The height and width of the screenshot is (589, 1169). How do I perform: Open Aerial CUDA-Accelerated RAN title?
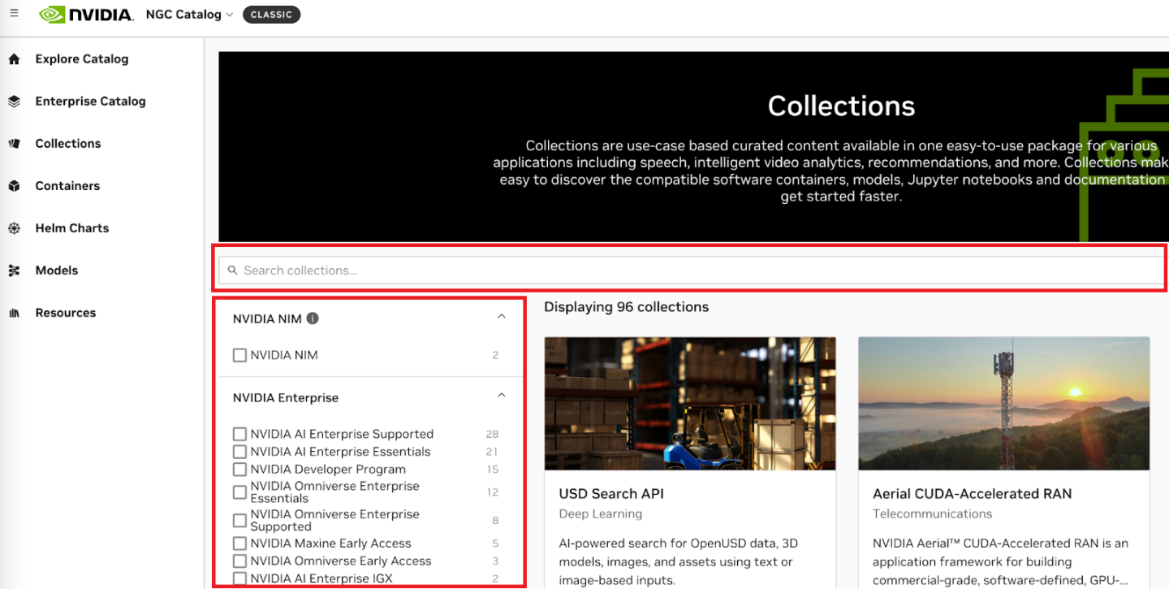[972, 494]
